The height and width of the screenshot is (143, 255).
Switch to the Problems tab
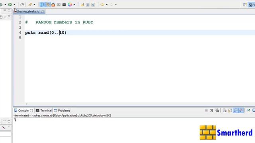(62, 110)
